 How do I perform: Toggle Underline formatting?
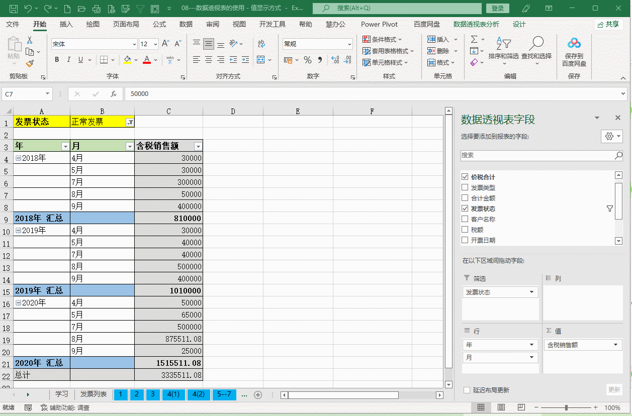[x=80, y=60]
